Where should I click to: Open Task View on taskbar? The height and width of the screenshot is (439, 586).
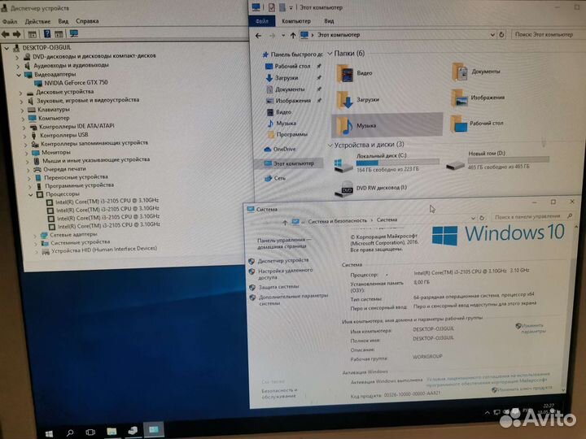pyautogui.click(x=90, y=432)
